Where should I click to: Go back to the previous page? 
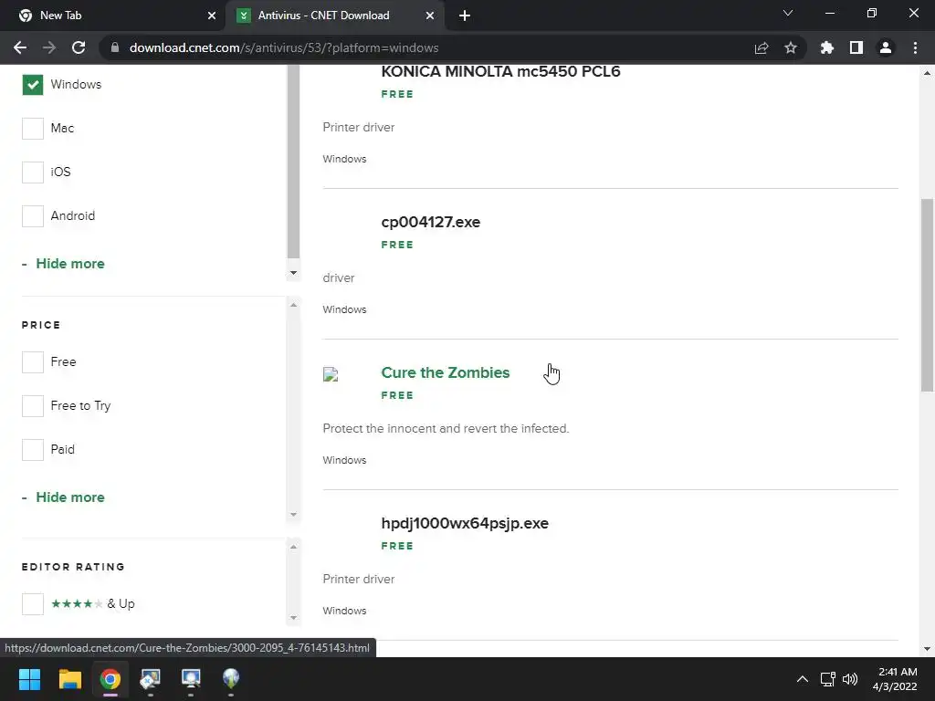click(20, 47)
